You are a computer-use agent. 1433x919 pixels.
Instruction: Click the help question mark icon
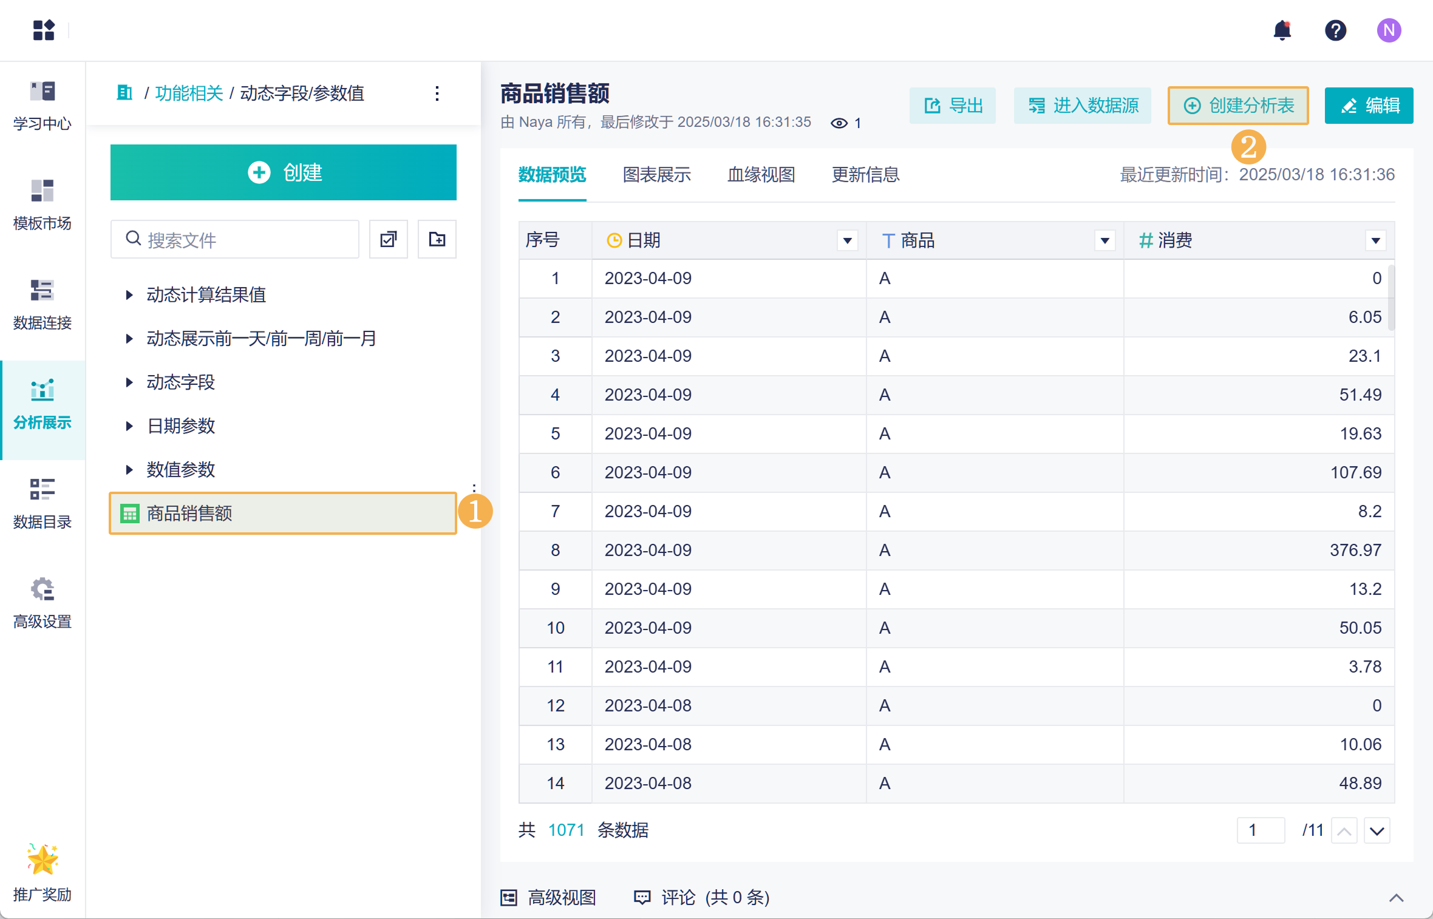tap(1335, 30)
